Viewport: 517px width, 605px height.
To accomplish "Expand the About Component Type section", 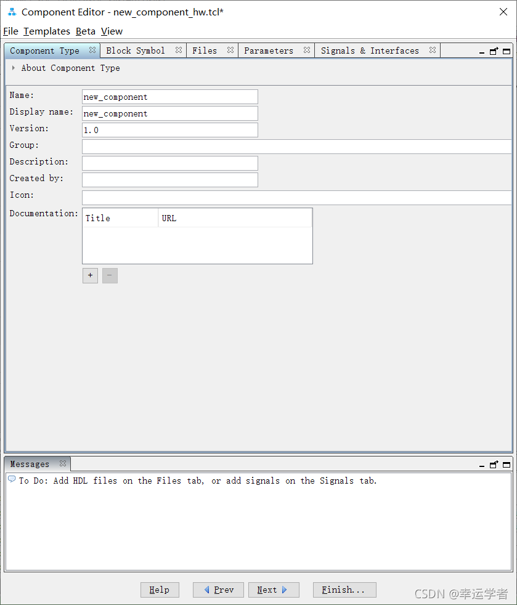I will [x=14, y=68].
